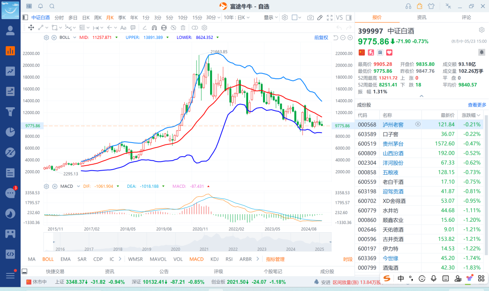Enable the magnet snap tool
Viewport: 489px width, 291px height.
click(154, 28)
